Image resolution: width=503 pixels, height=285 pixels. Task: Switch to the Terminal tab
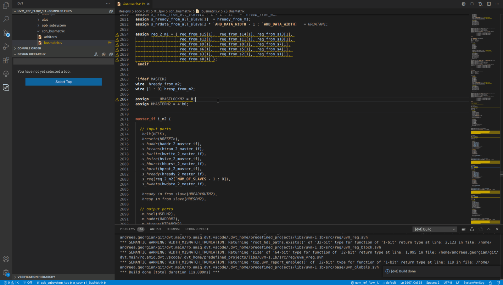tap(173, 229)
